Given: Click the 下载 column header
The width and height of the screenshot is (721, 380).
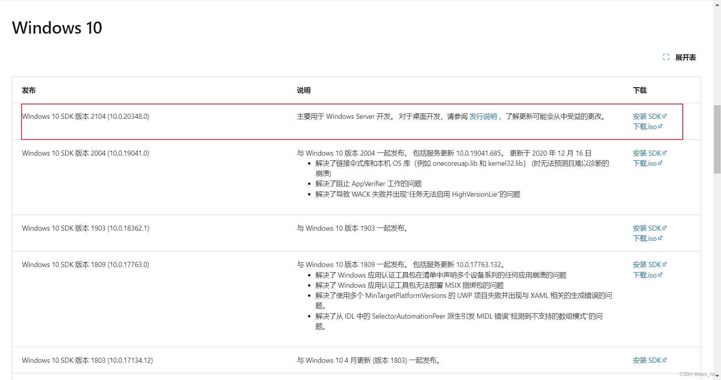Looking at the screenshot, I should pyautogui.click(x=640, y=90).
